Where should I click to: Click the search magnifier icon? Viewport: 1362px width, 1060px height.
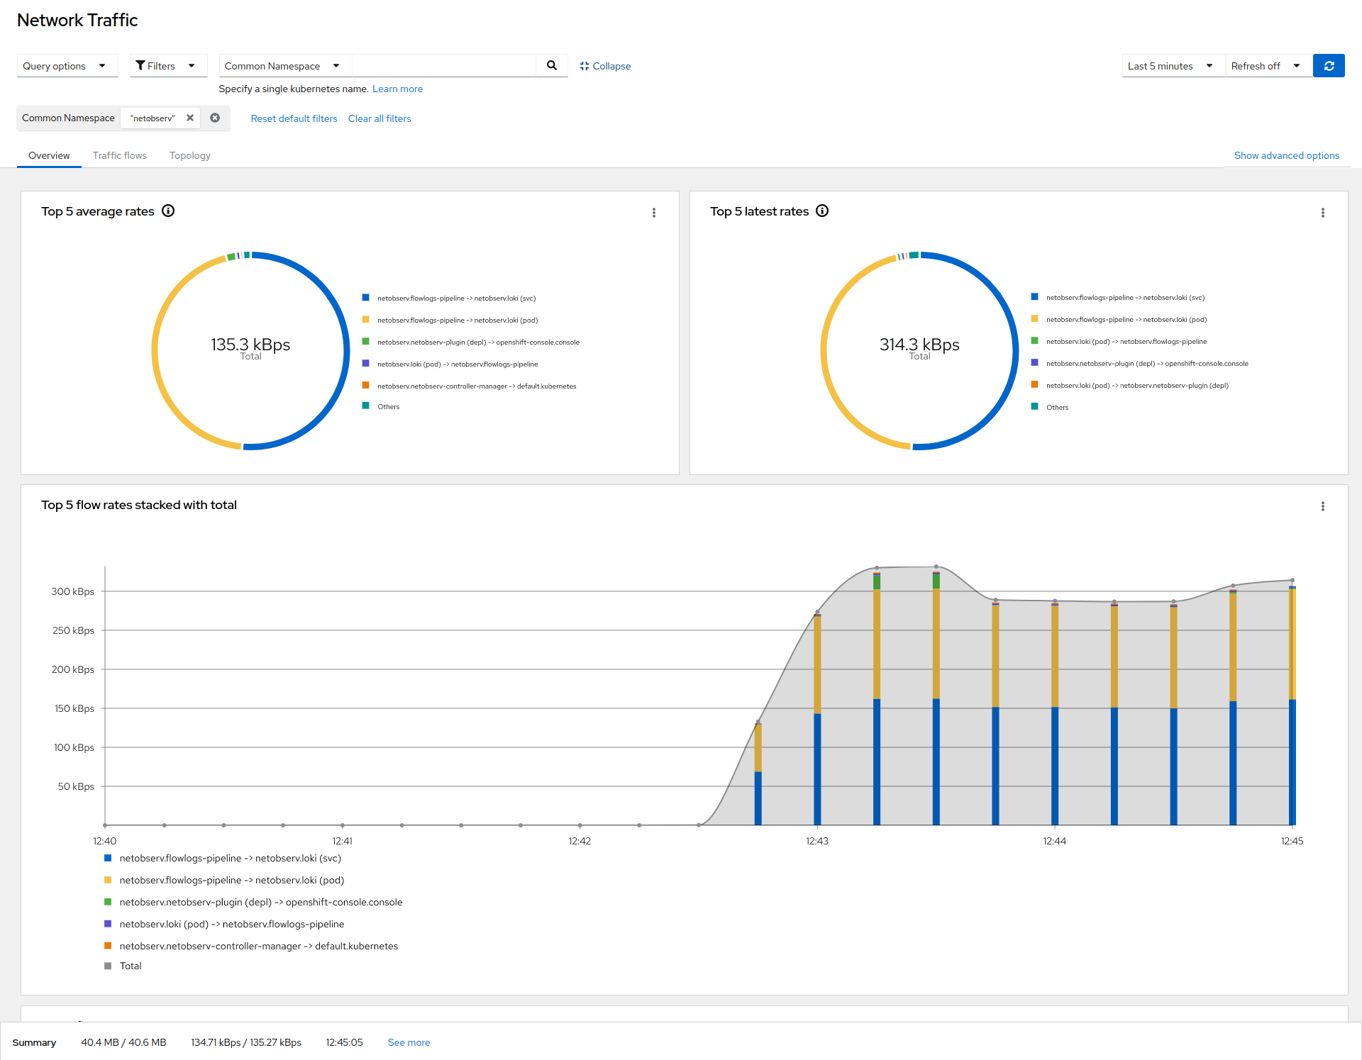552,66
